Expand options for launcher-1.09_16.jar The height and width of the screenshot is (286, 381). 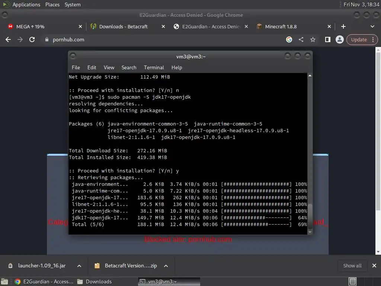coord(79,266)
